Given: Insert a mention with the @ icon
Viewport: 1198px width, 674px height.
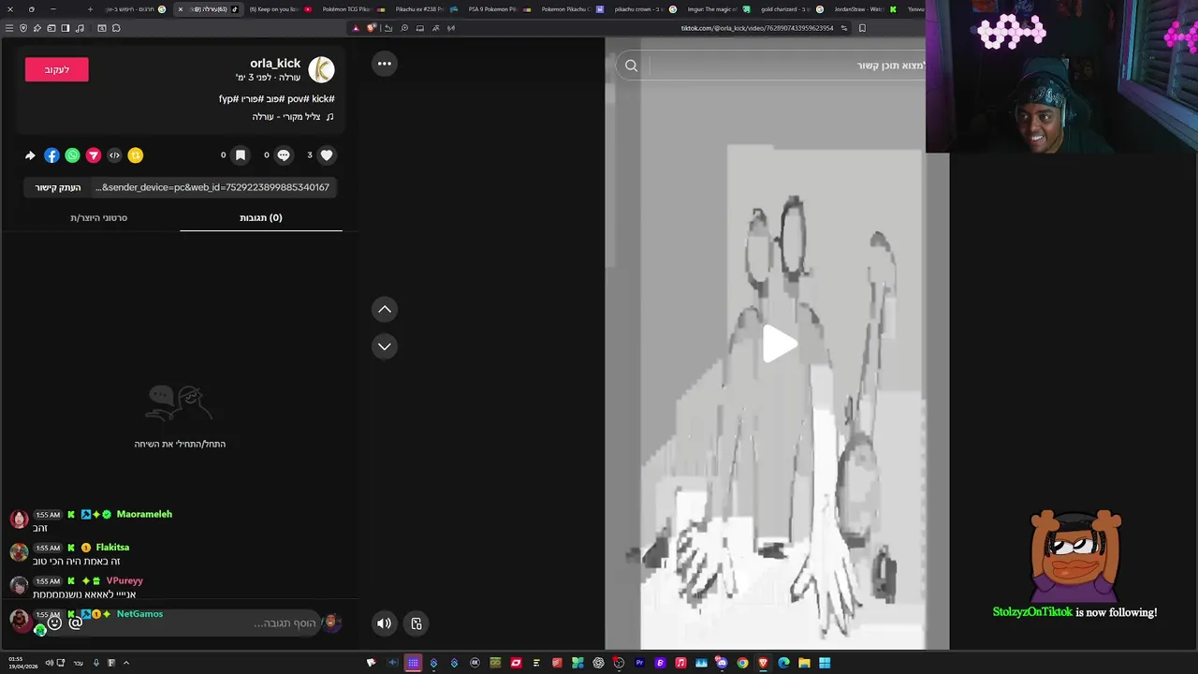Looking at the screenshot, I should [76, 623].
